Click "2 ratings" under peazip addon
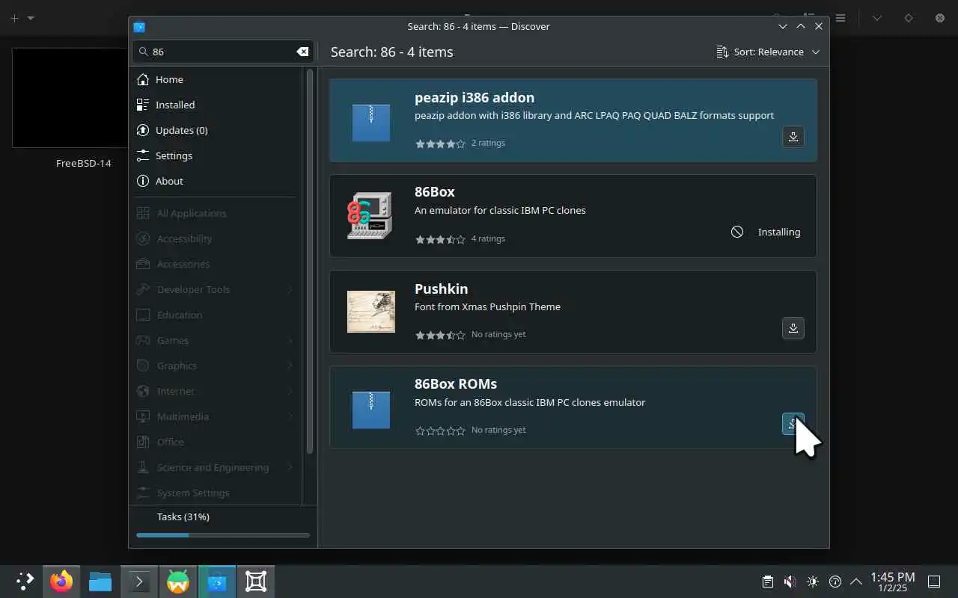 coord(488,143)
